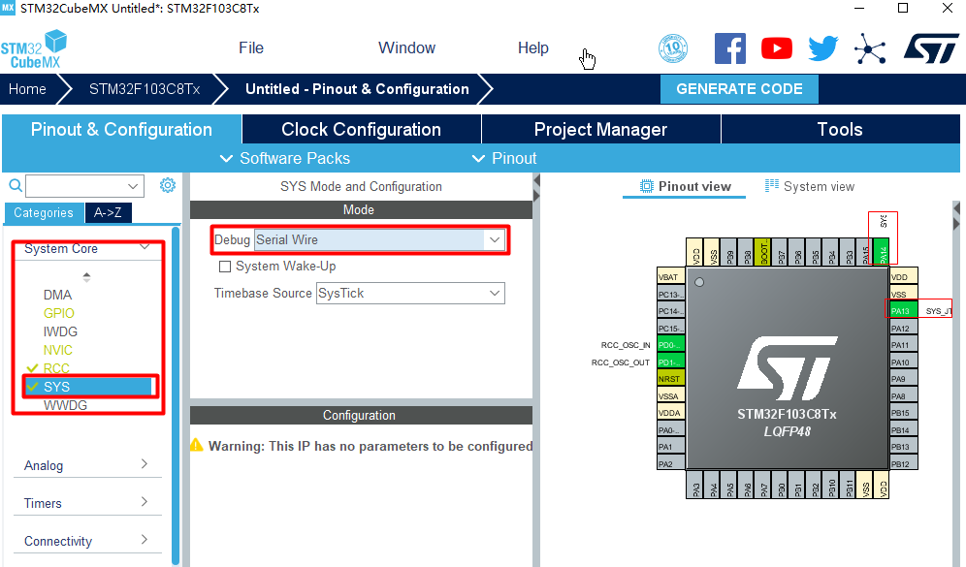Click the small sort arrows above DMA
966x567 pixels.
[x=87, y=277]
